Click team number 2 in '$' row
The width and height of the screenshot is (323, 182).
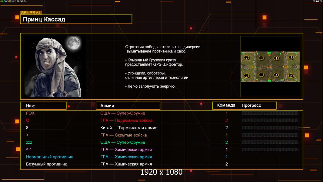coord(226,128)
